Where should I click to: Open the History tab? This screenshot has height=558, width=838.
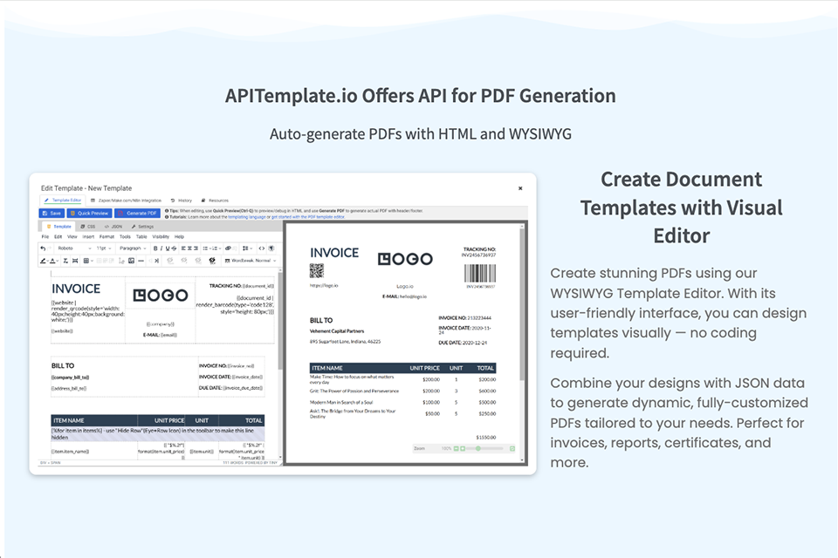point(182,201)
